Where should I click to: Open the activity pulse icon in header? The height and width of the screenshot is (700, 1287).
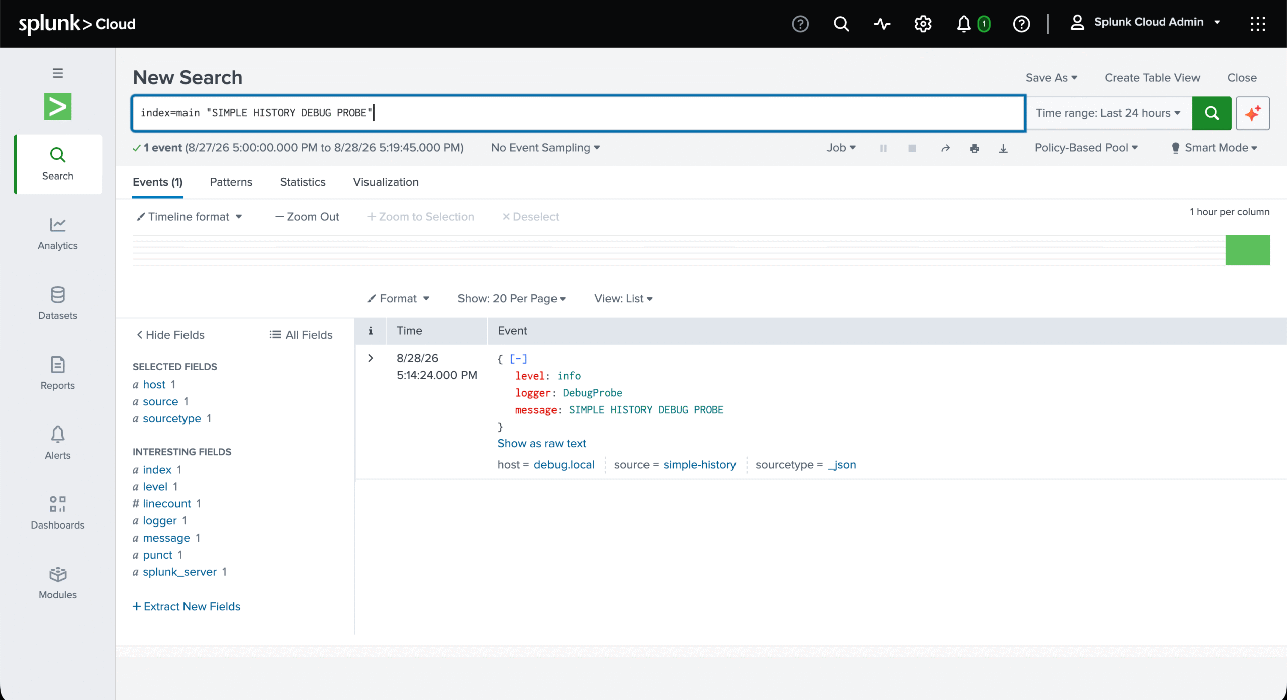click(882, 24)
